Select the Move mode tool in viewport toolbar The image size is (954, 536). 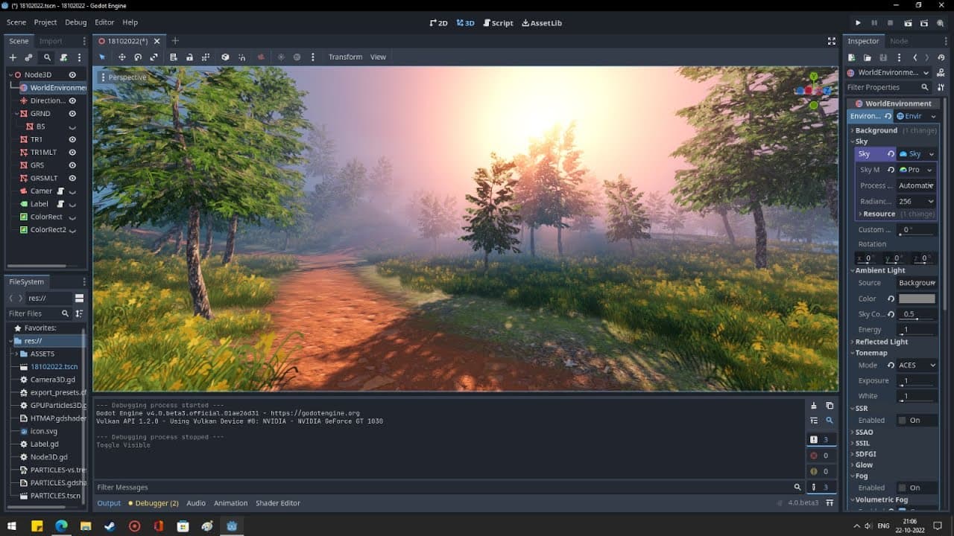pos(122,57)
